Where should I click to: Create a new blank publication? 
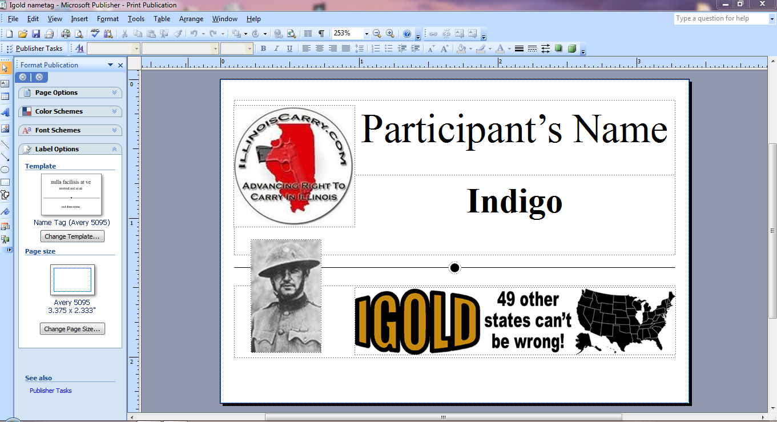click(x=9, y=34)
